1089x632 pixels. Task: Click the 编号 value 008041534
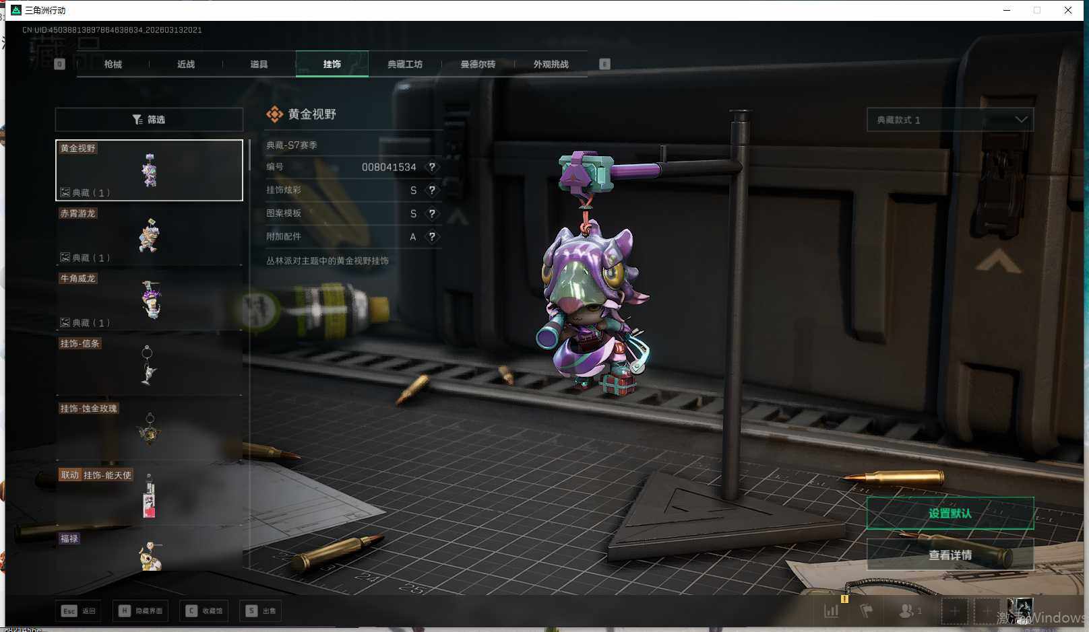point(389,167)
